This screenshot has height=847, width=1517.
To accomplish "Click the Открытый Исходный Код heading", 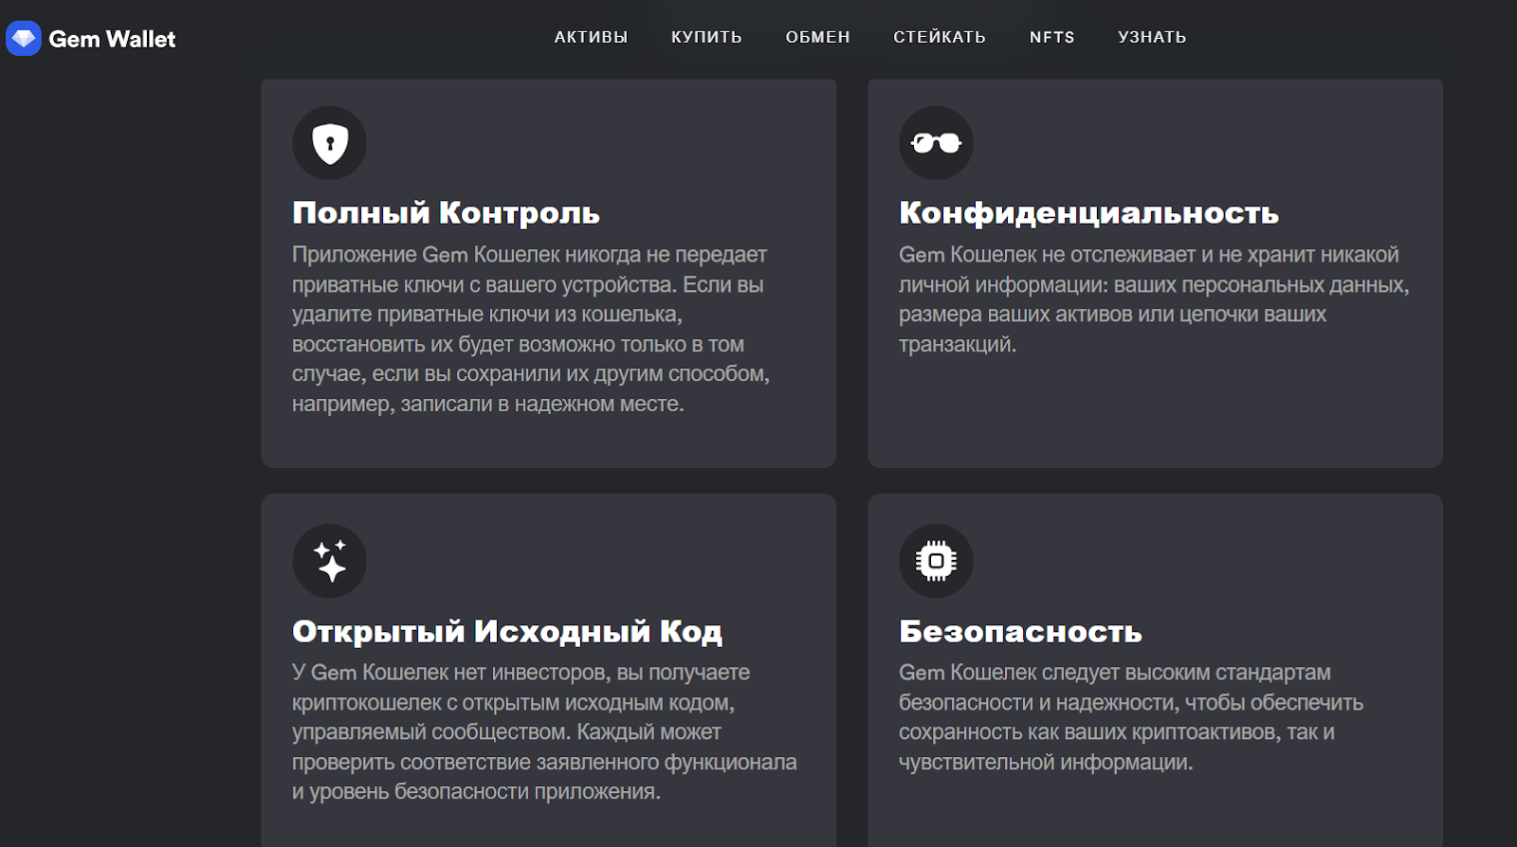I will point(507,631).
